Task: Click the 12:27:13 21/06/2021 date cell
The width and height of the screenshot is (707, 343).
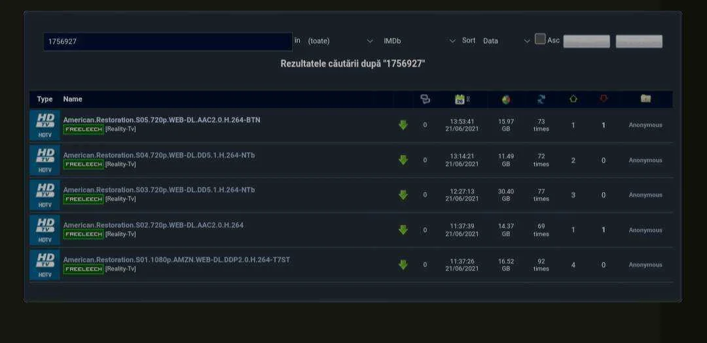Action: tap(462, 195)
